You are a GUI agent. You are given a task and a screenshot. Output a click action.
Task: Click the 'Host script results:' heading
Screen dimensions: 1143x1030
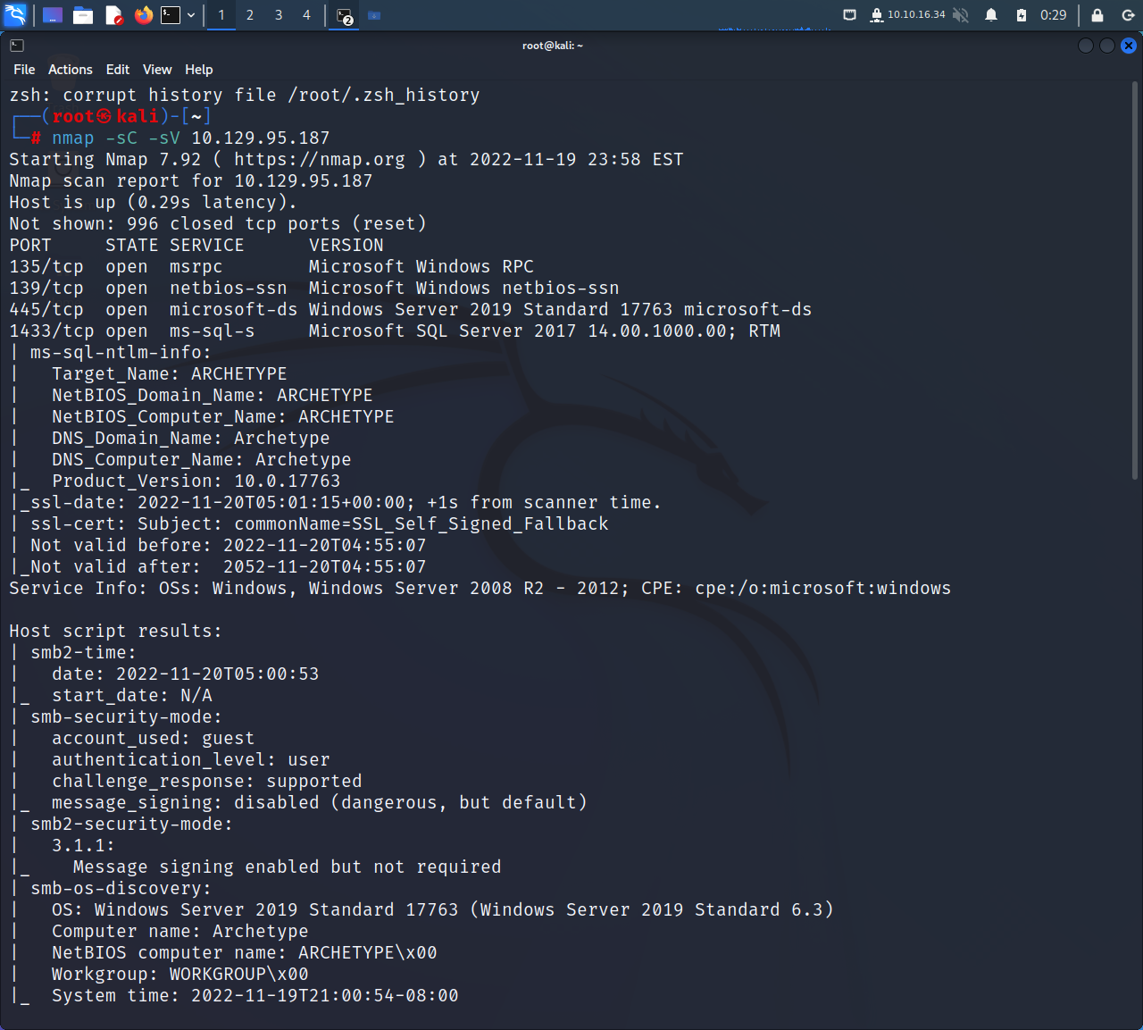[x=116, y=631]
